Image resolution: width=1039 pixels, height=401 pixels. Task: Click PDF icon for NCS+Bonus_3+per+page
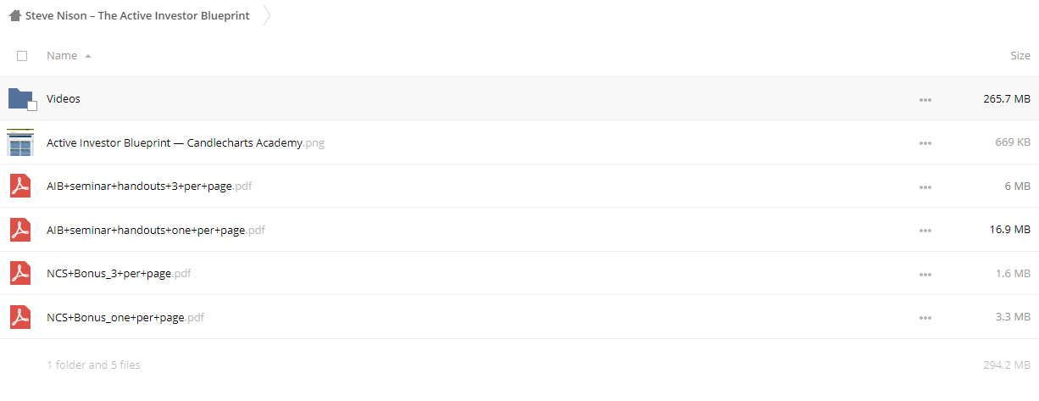click(20, 274)
